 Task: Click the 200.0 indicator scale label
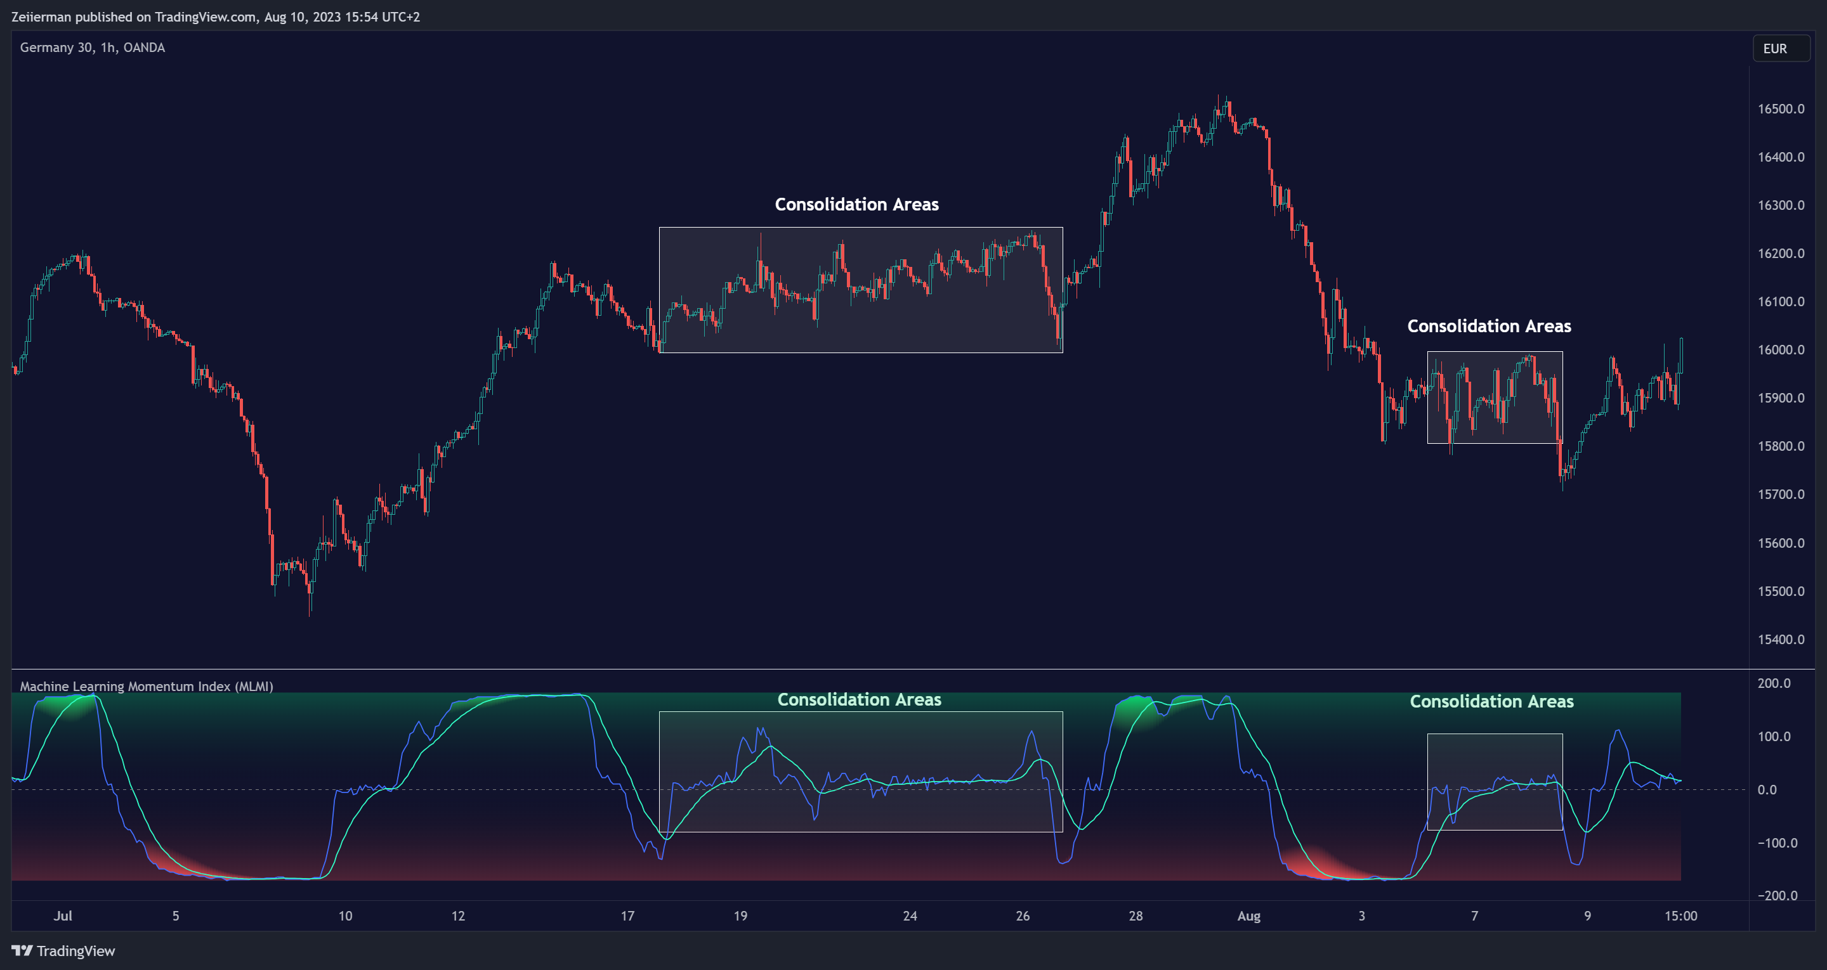(1774, 683)
